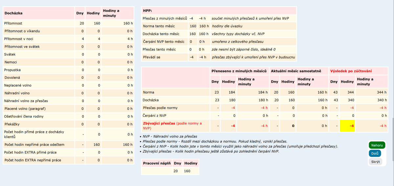Screen dimensions: 394x186
Task: Click 'Počet hodin EXTRA přímé práce' row
Action: (x=30, y=153)
